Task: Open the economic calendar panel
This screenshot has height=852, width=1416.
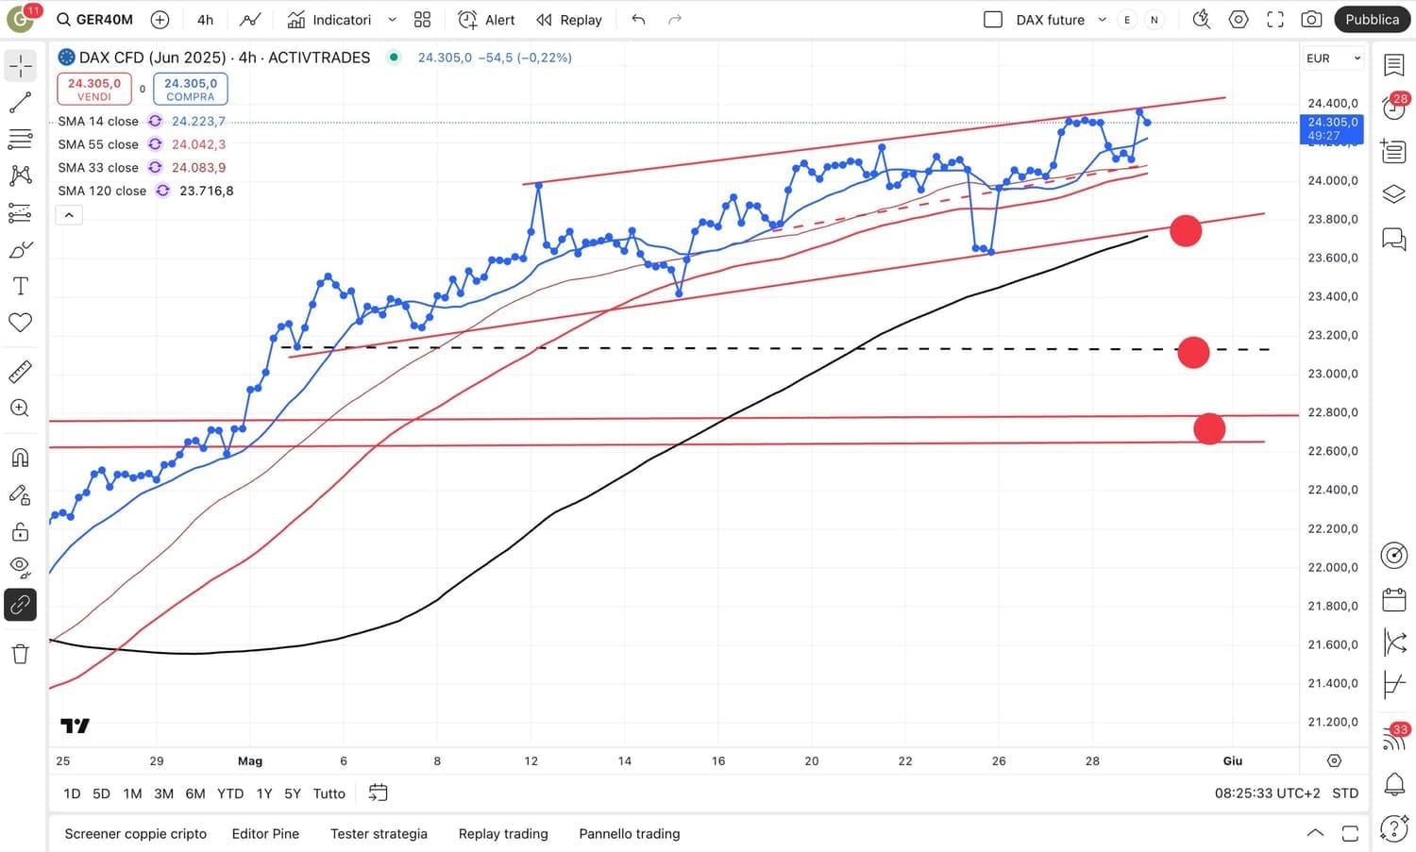Action: [1394, 599]
